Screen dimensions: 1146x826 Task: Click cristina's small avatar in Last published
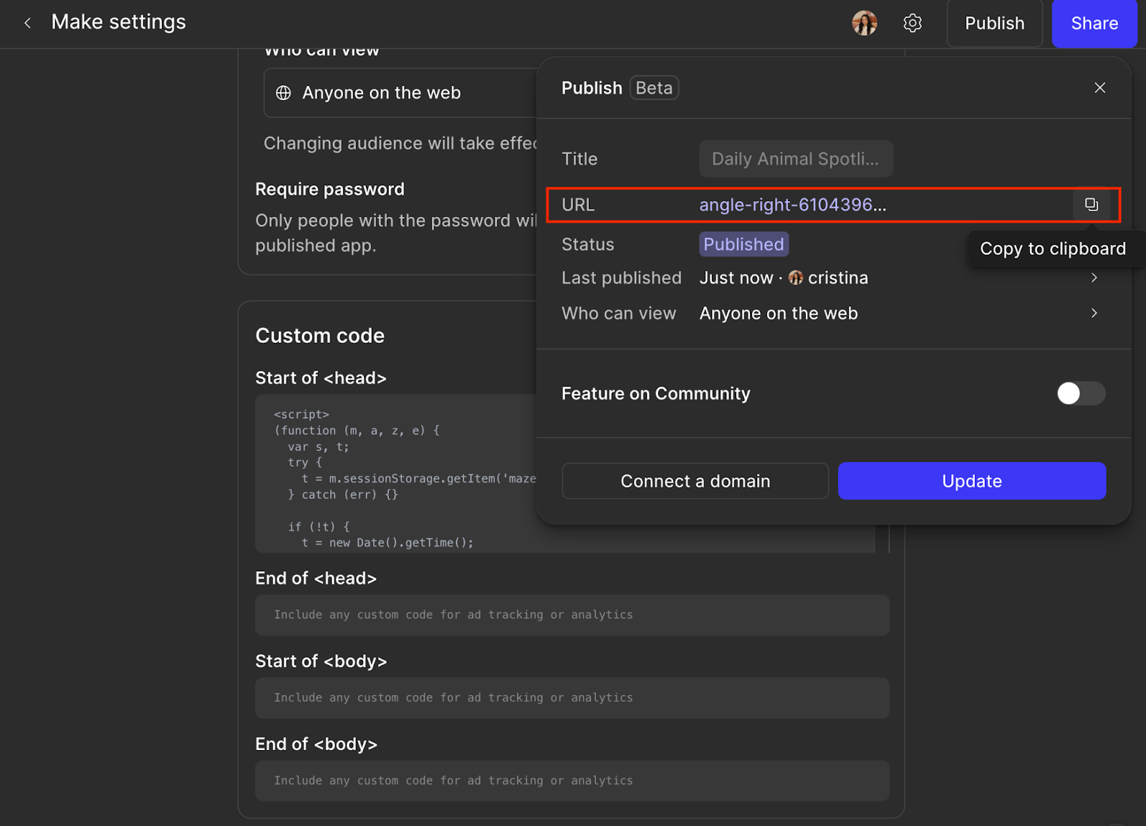(796, 278)
